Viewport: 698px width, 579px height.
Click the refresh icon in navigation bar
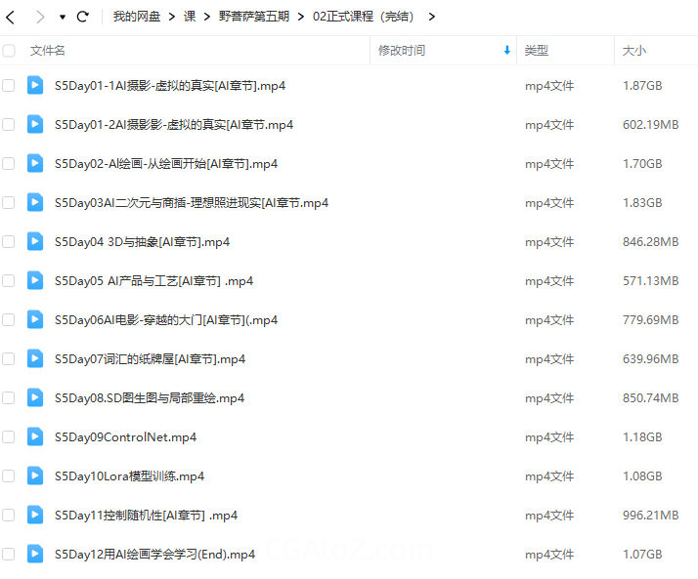click(83, 17)
